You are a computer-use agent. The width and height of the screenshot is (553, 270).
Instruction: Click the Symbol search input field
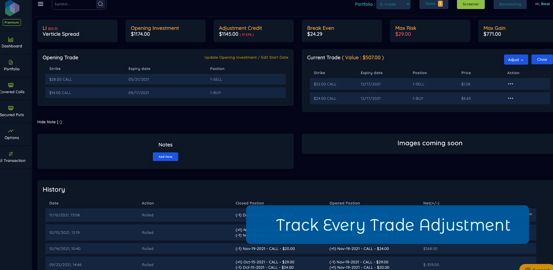coord(74,4)
